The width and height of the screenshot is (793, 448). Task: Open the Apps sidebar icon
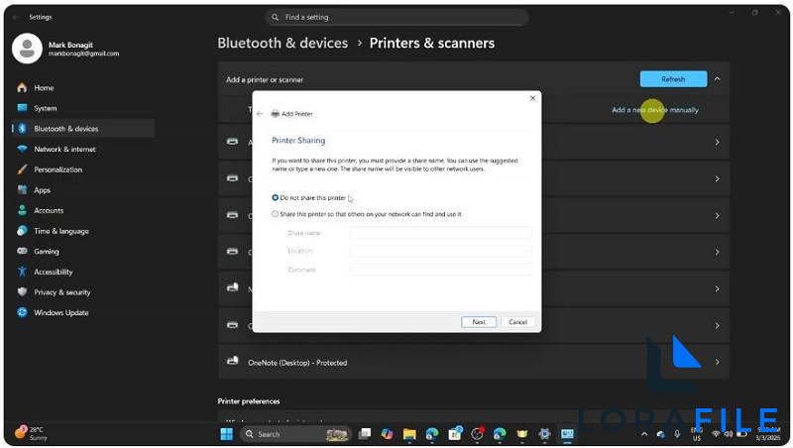click(22, 190)
